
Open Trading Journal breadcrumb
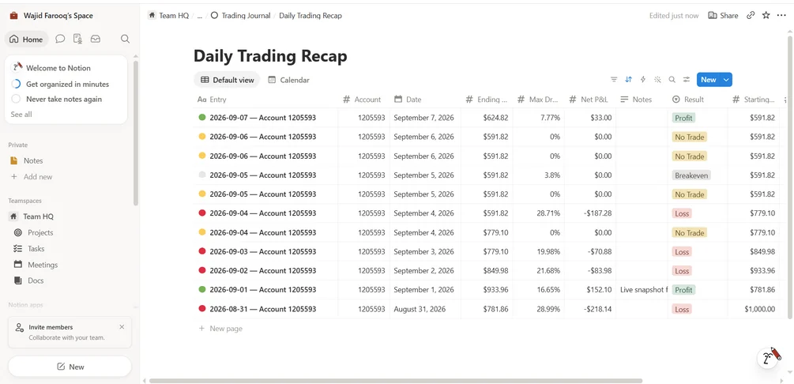pos(240,16)
